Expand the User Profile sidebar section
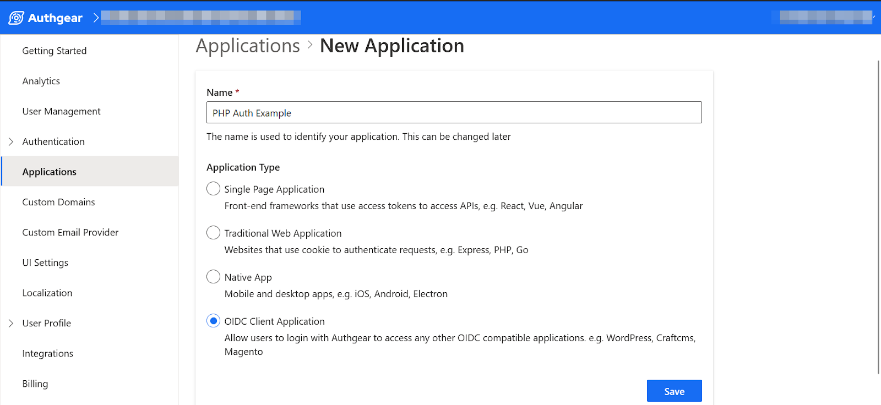The width and height of the screenshot is (881, 405). pos(11,323)
